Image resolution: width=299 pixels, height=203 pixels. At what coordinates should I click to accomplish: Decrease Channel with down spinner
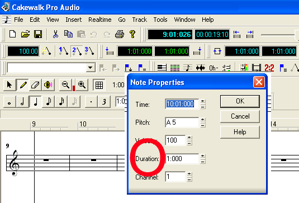point(189,180)
